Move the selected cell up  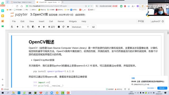[39, 27]
